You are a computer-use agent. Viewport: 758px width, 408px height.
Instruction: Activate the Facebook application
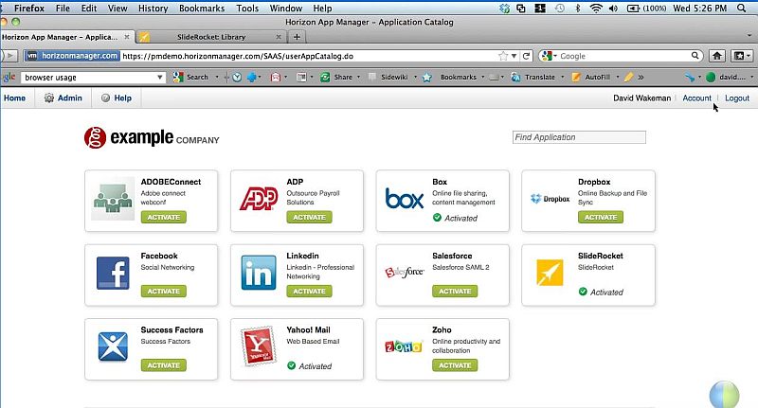pyautogui.click(x=163, y=292)
